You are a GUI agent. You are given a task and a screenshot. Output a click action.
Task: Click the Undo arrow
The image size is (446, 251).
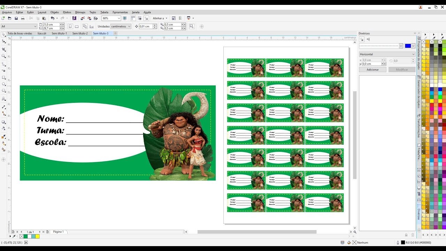click(52, 18)
